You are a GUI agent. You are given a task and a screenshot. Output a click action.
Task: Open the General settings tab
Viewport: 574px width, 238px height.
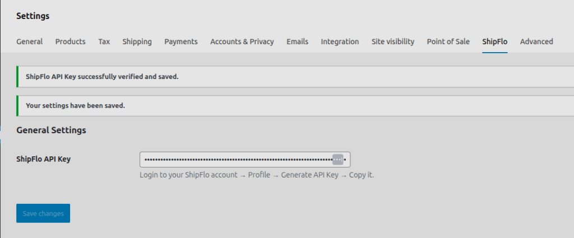coord(30,41)
